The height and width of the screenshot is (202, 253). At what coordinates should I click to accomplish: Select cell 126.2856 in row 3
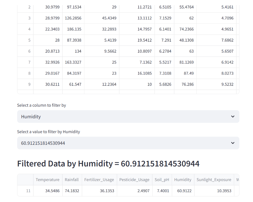73,18
